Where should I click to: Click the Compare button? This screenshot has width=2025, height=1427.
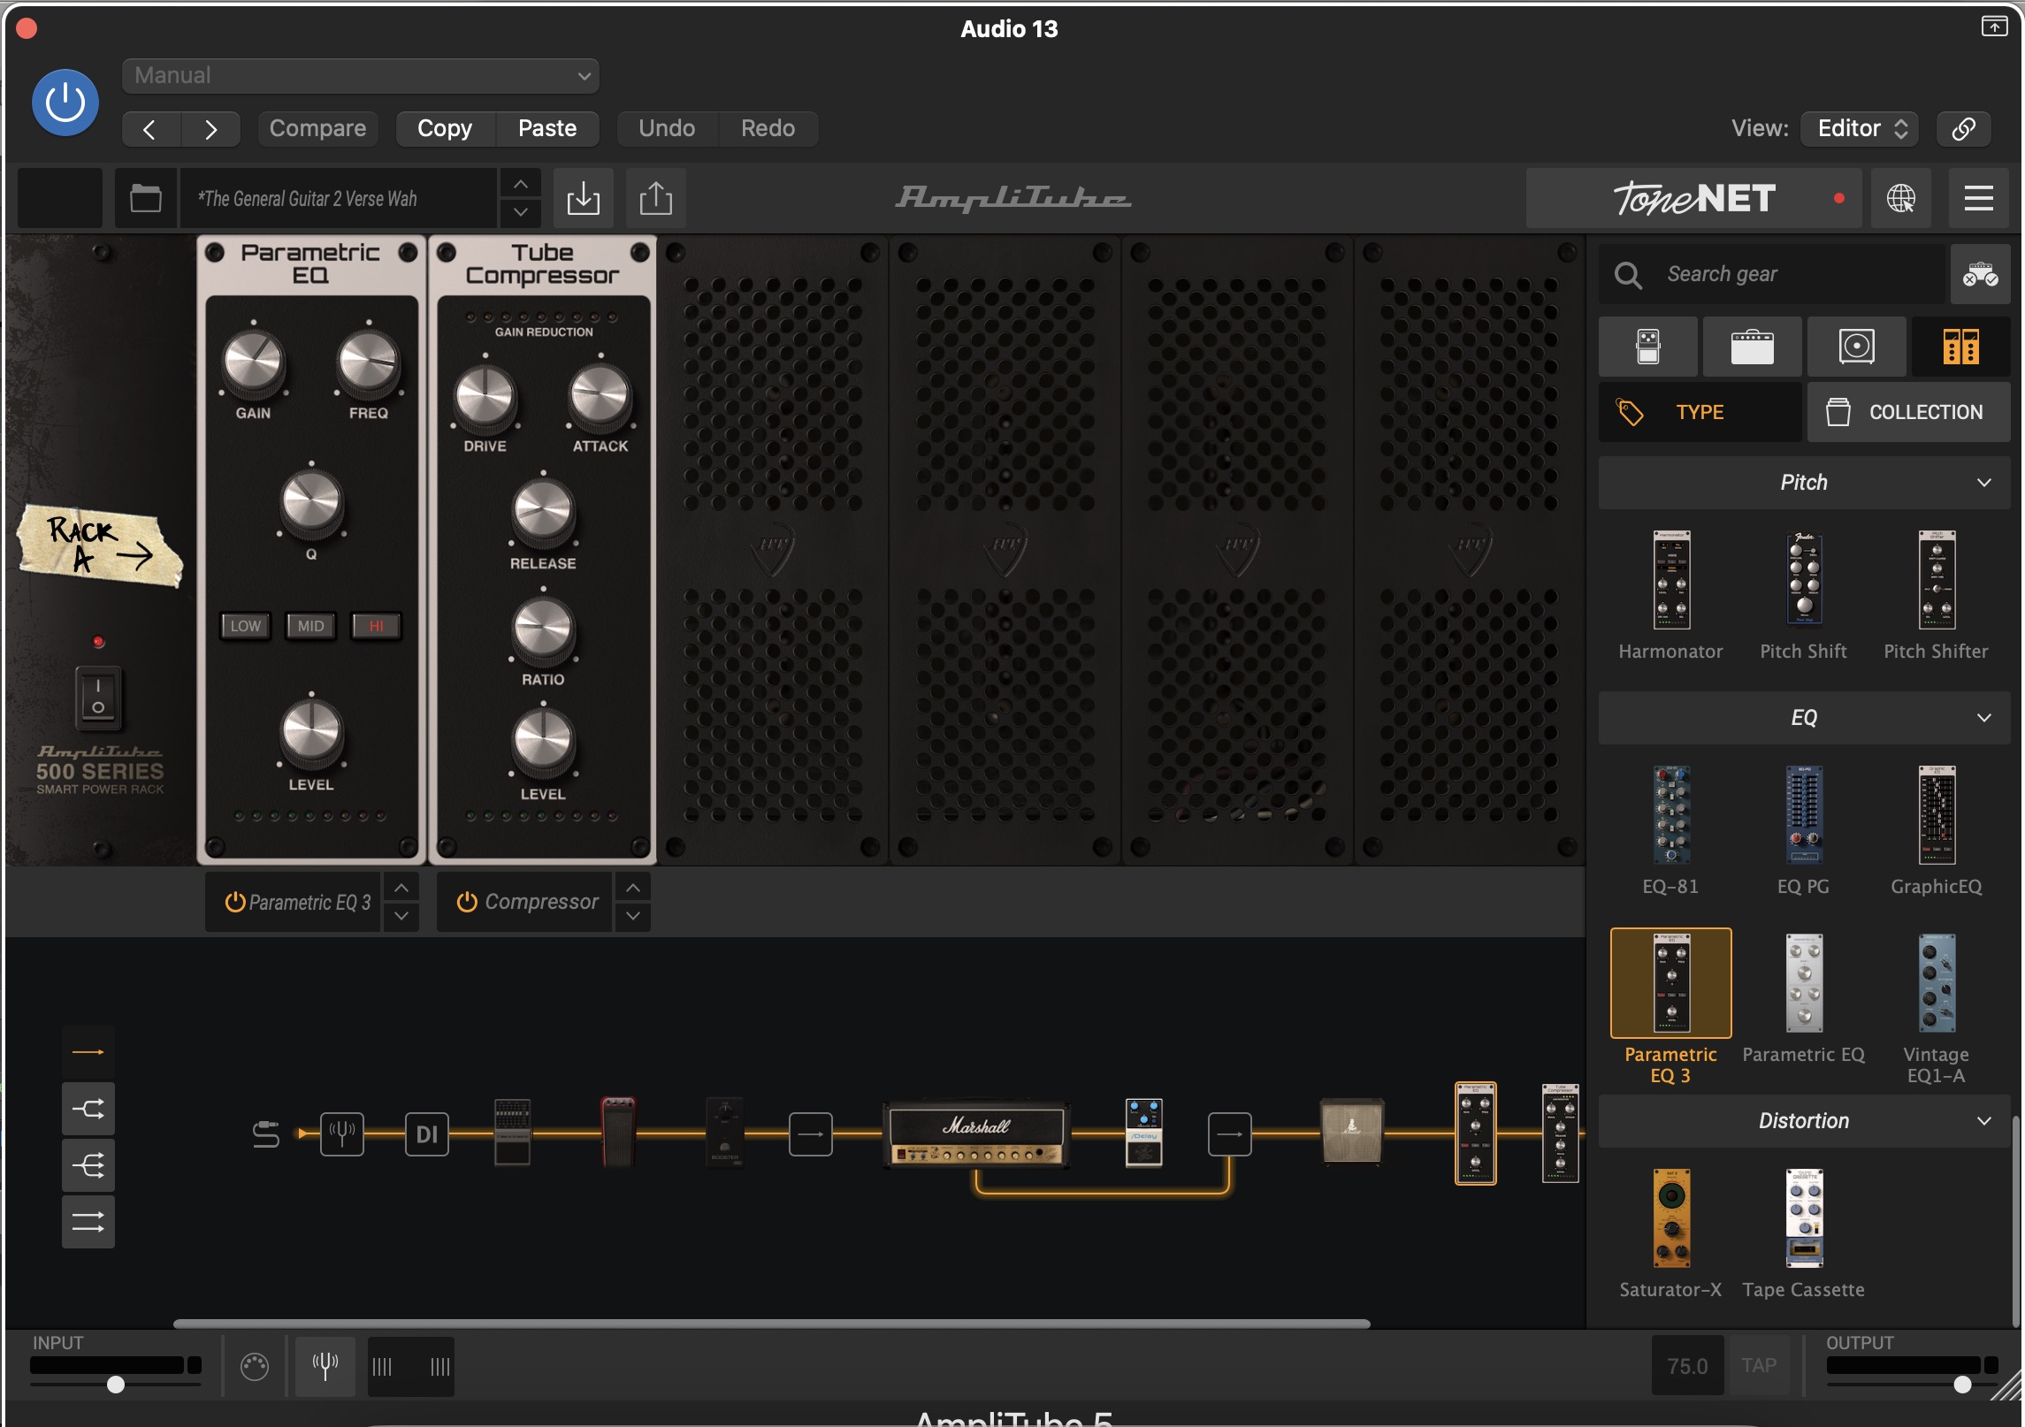[x=317, y=128]
